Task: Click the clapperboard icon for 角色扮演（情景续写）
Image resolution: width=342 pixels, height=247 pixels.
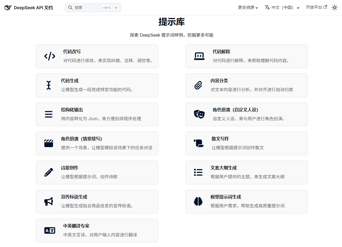Action: click(x=49, y=143)
